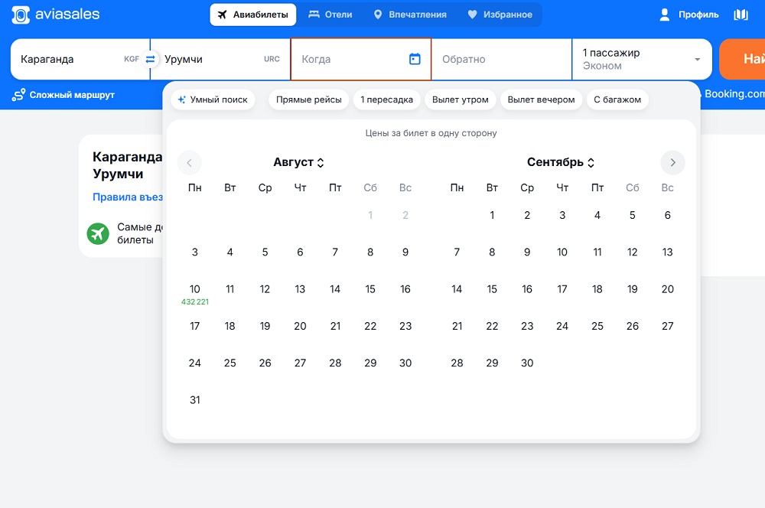This screenshot has width=765, height=508.
Task: Click the Сложный маршрут route icon
Action: coord(18,95)
